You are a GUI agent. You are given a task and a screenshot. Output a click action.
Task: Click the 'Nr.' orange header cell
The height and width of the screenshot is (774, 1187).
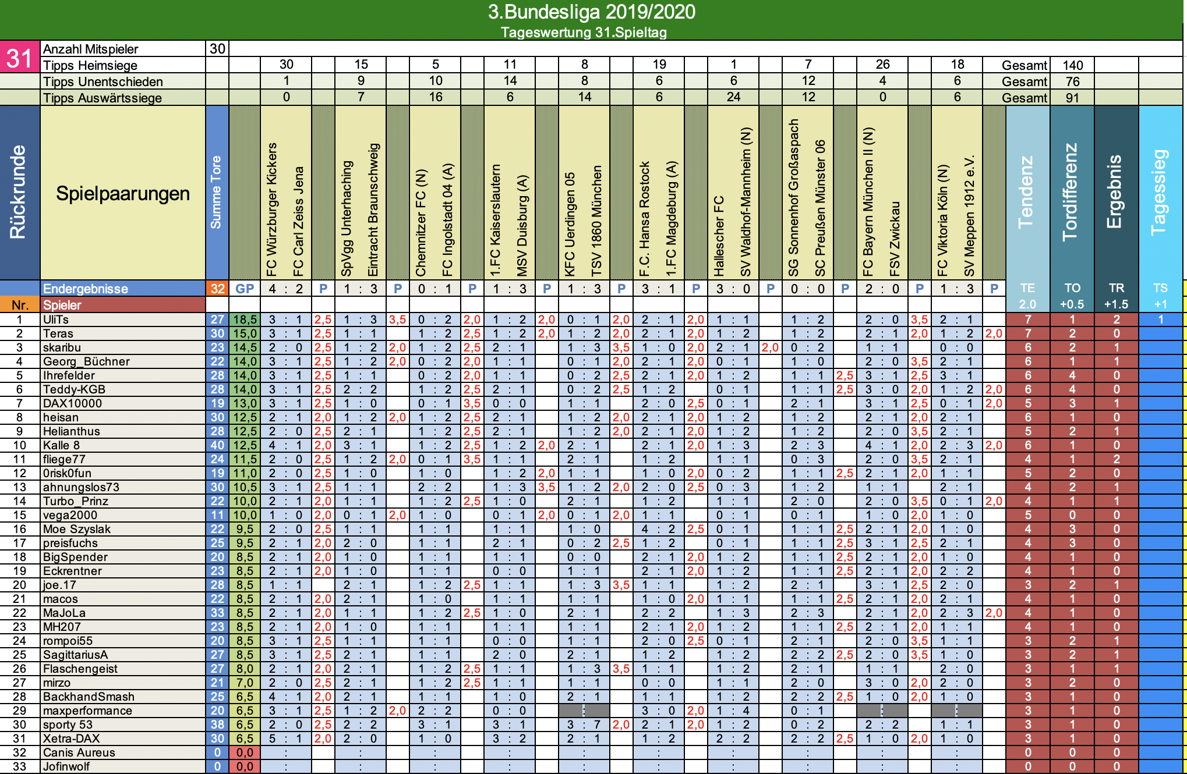[x=20, y=305]
